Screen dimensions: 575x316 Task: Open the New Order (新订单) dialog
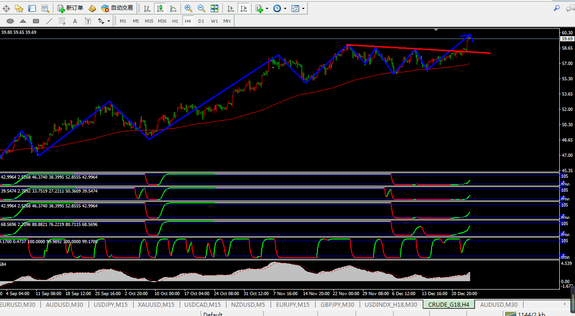pos(71,8)
